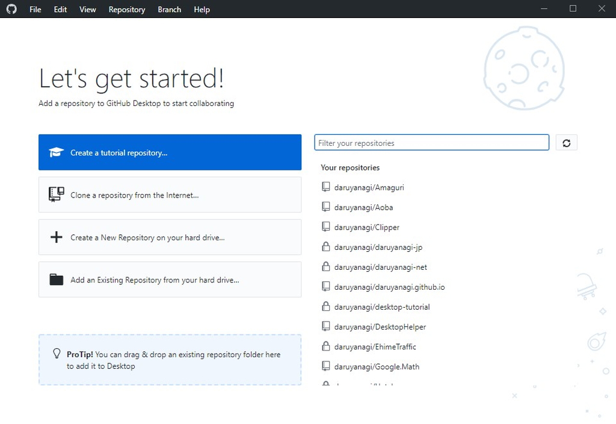Click the lock icon beside daruyanagi-jp
616x424 pixels.
pyautogui.click(x=325, y=247)
